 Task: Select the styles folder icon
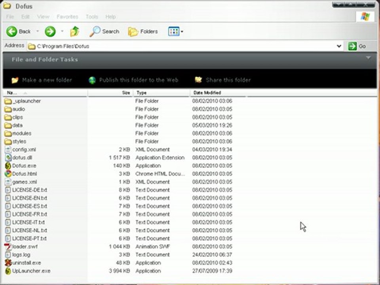[x=8, y=142]
